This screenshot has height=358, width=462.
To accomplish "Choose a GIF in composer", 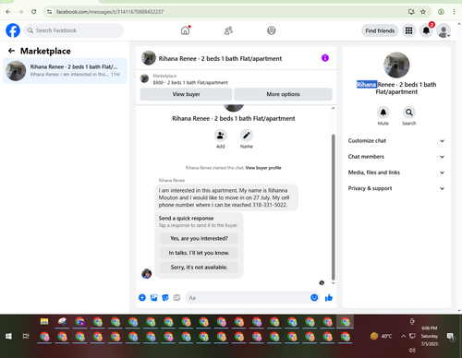I will click(x=176, y=297).
